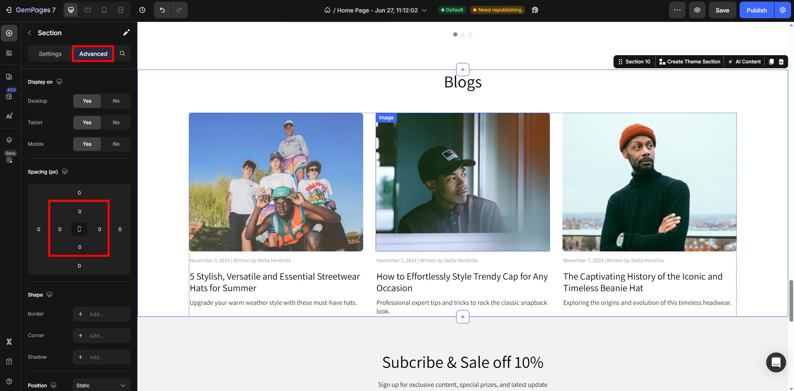The width and height of the screenshot is (794, 391).
Task: Open version history clock icon
Action: pos(142,10)
